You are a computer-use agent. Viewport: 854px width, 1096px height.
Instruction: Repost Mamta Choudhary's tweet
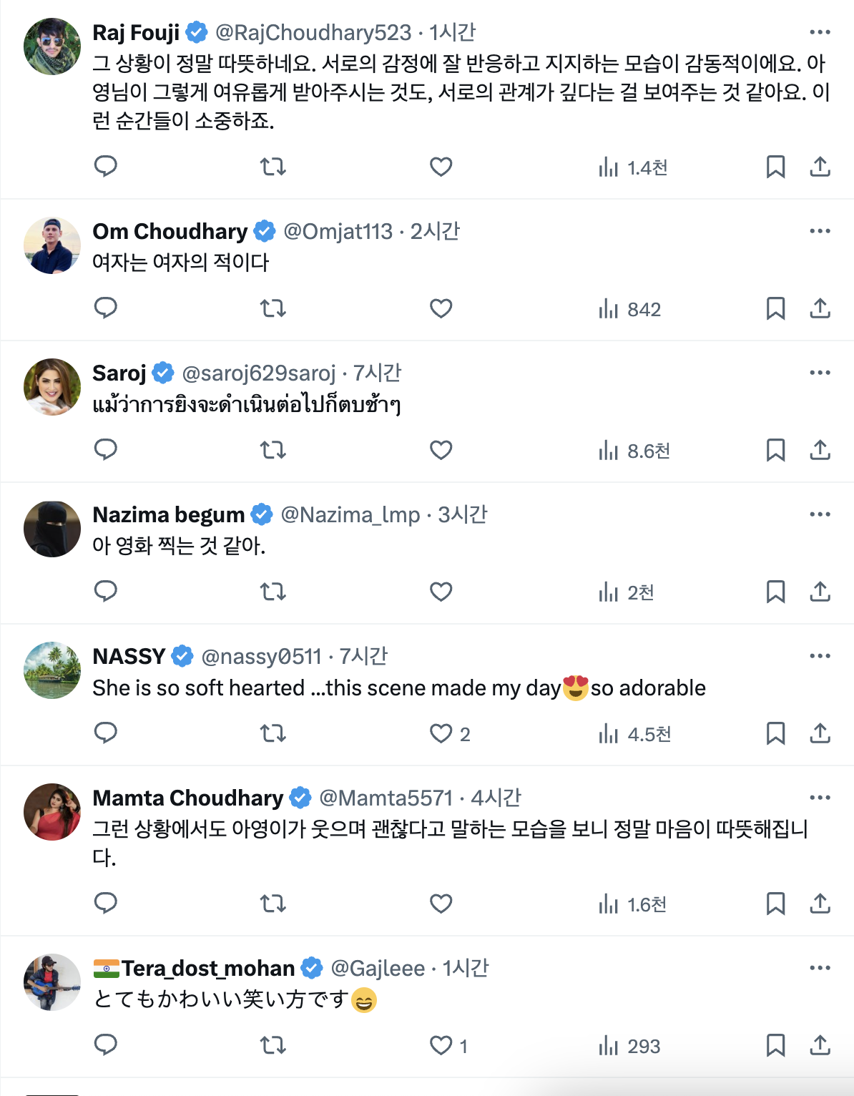click(x=273, y=904)
